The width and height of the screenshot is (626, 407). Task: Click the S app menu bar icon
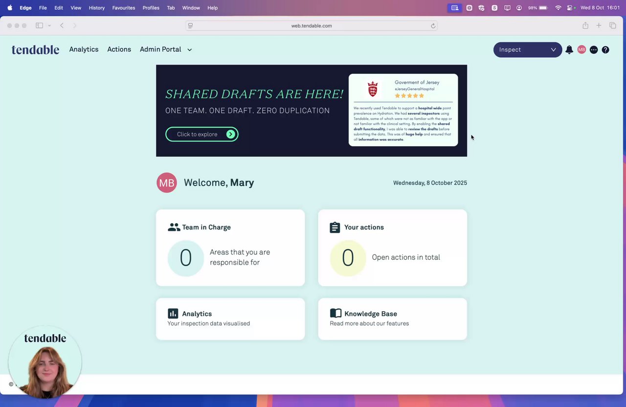pyautogui.click(x=494, y=8)
